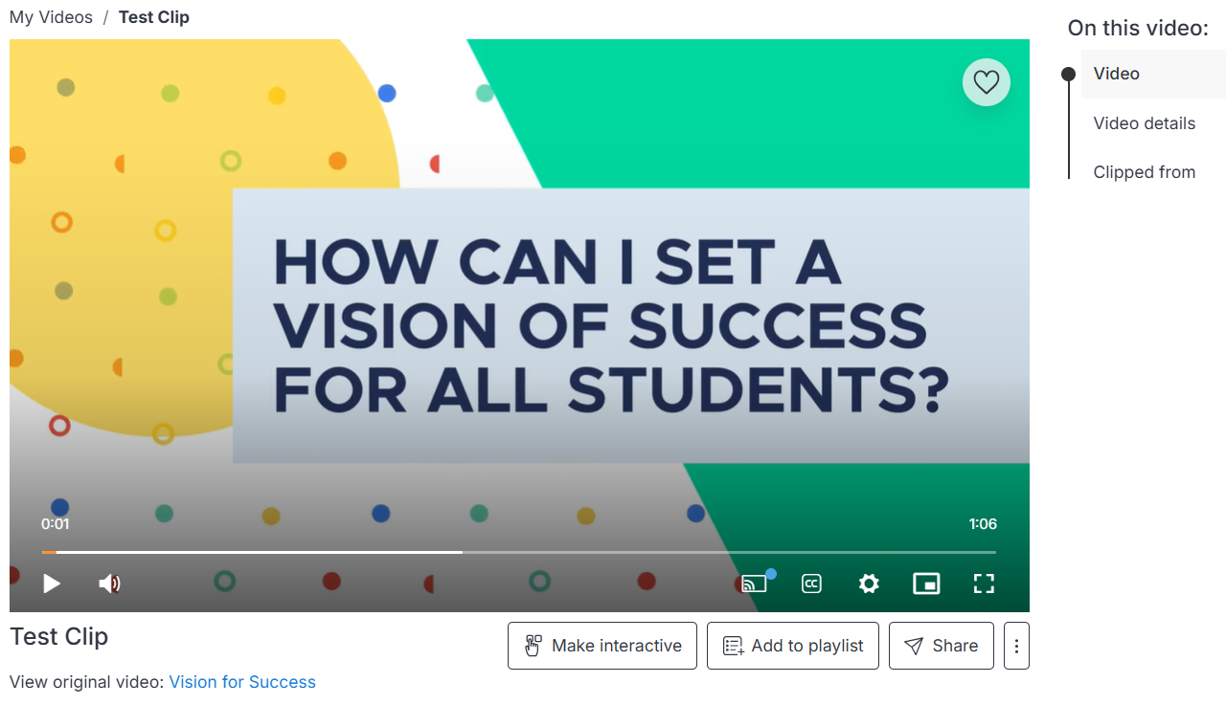Jump to Video details section
Image resolution: width=1226 pixels, height=705 pixels.
click(1144, 123)
